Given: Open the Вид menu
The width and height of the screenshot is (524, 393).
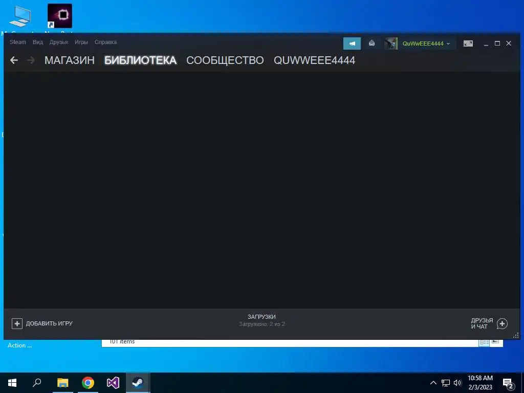Looking at the screenshot, I should [x=38, y=42].
